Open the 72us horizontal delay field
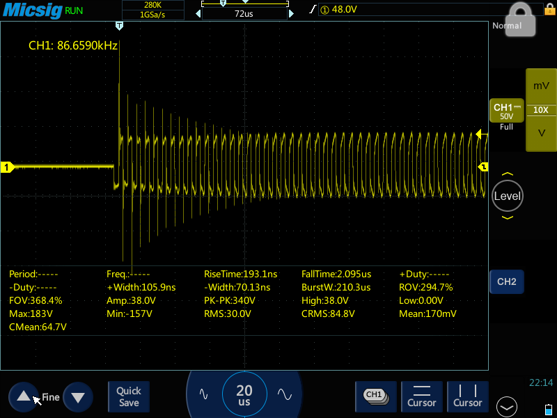Screen dimensions: 557x418 pyautogui.click(x=244, y=14)
